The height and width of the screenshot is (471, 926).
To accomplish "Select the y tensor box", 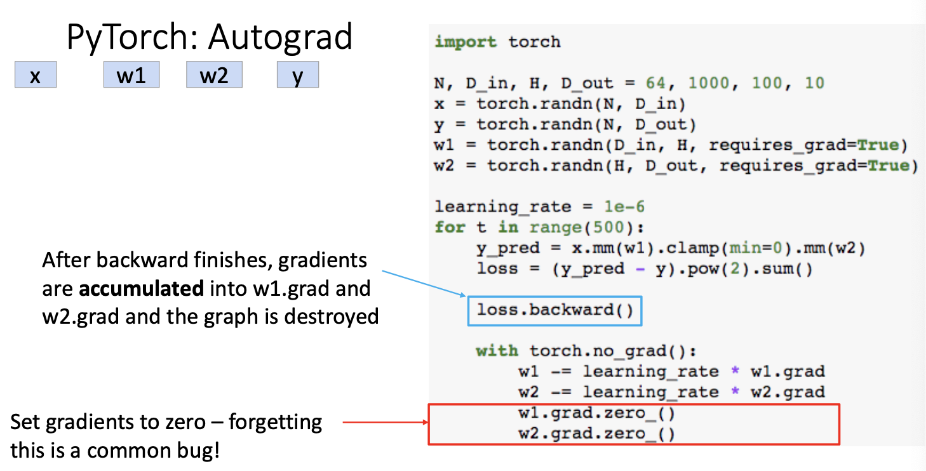I will coord(297,75).
